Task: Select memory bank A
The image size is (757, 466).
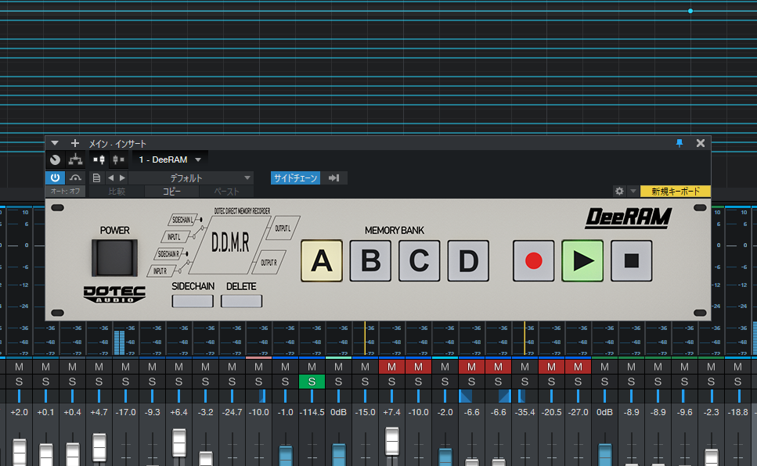Action: [x=322, y=261]
